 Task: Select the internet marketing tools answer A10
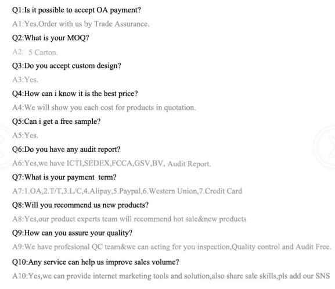[x=171, y=276]
